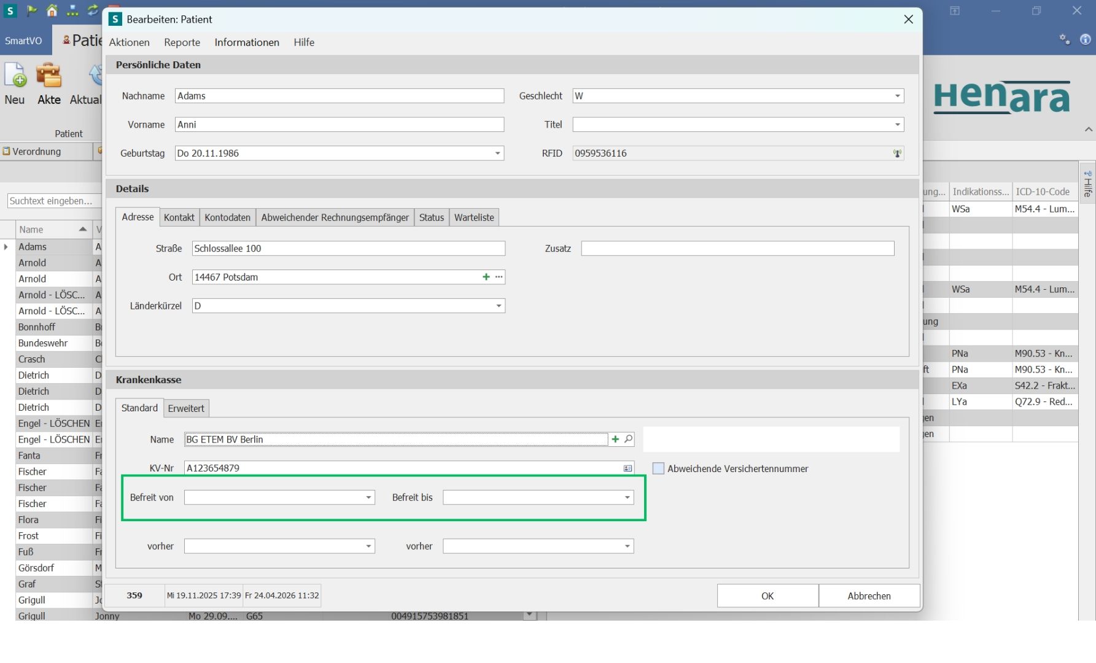Viewport: 1096px width, 663px height.
Task: Click the ribbon display options icon in the title bar
Action: click(x=955, y=10)
